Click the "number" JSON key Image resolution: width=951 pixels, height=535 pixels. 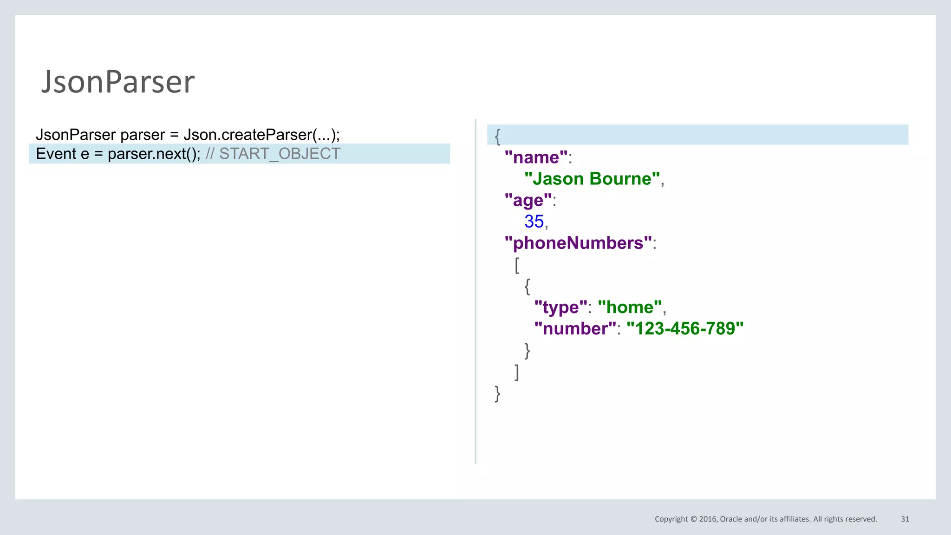tap(575, 329)
